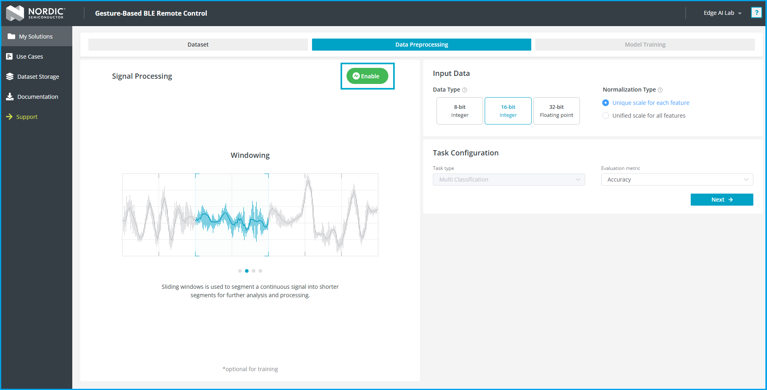The image size is (767, 390).
Task: Click the Windowing heading text
Action: tap(250, 155)
